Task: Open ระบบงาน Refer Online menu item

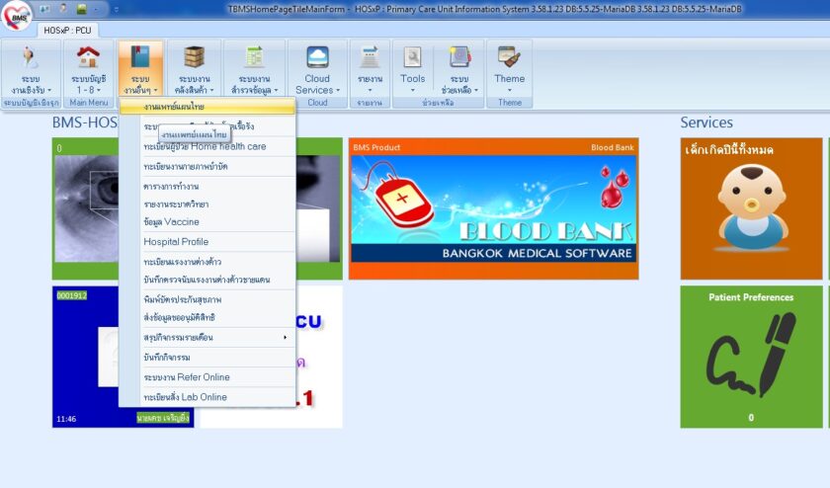Action: [207, 377]
